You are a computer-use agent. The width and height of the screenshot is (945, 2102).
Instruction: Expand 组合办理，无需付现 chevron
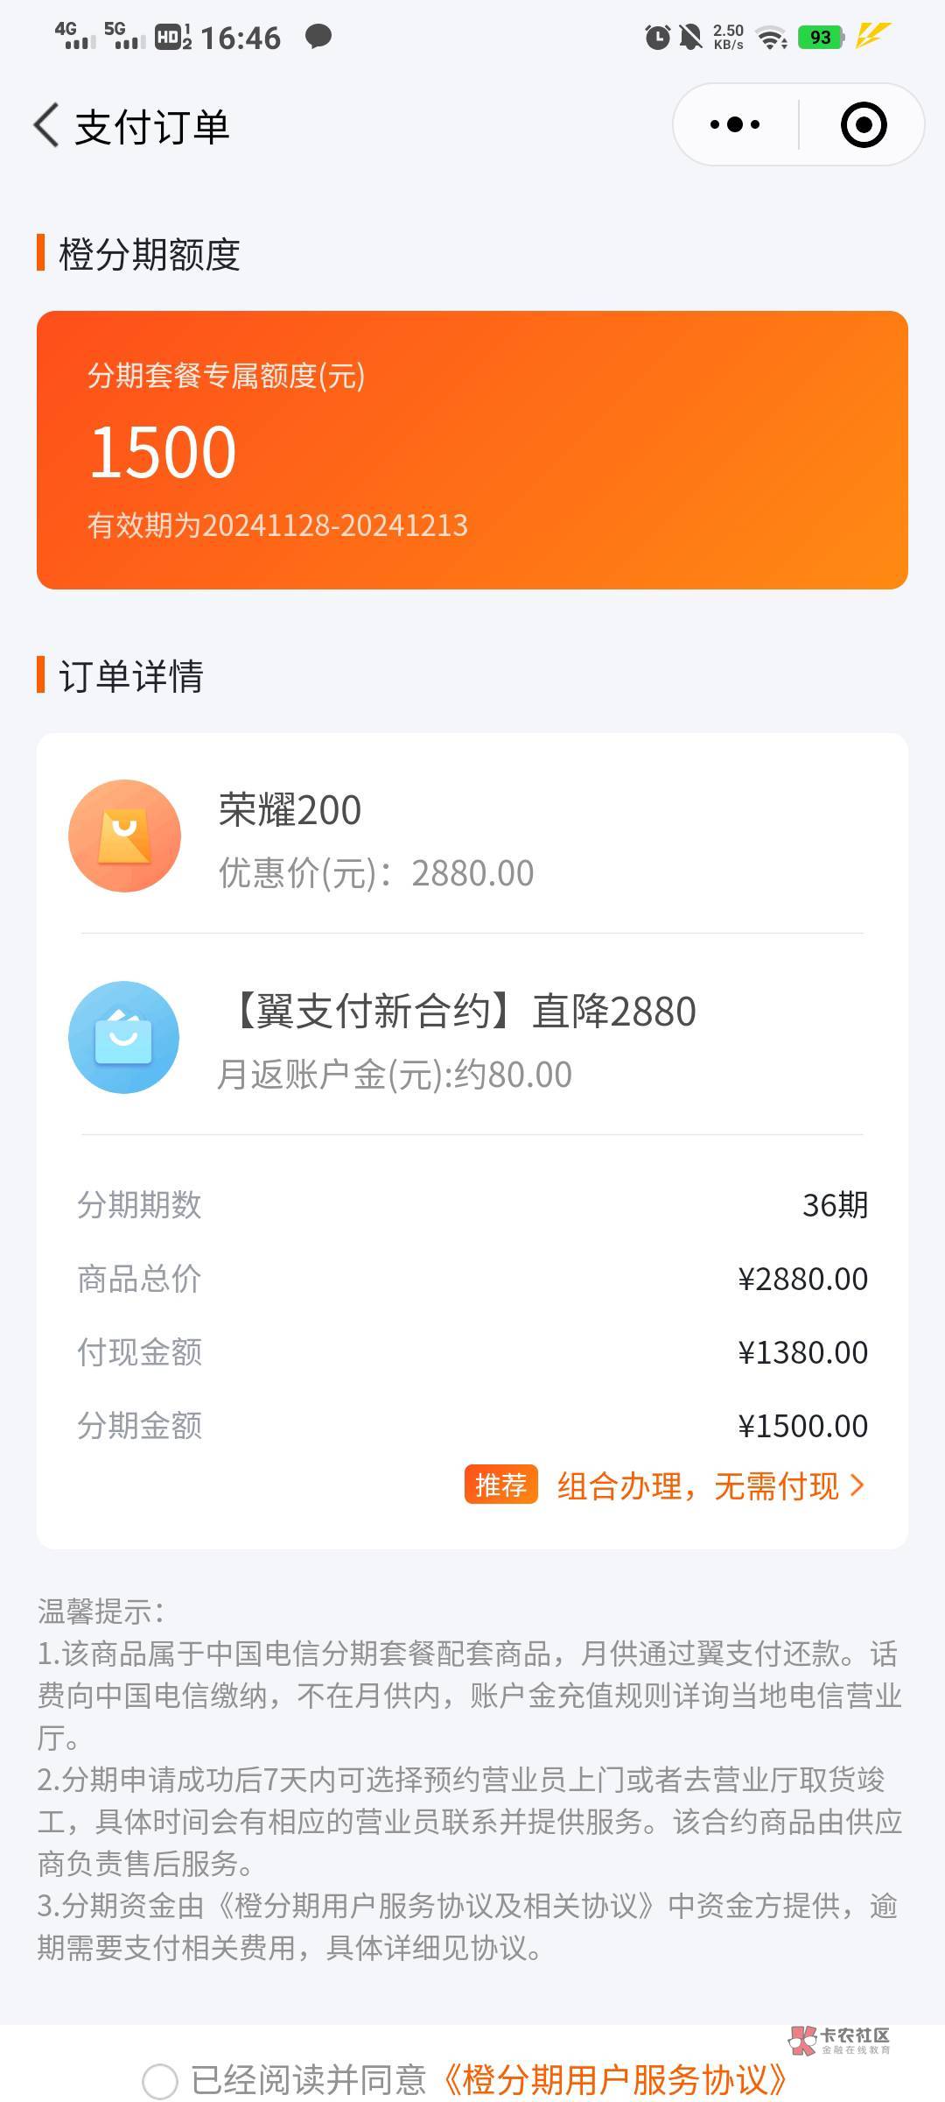point(857,1485)
